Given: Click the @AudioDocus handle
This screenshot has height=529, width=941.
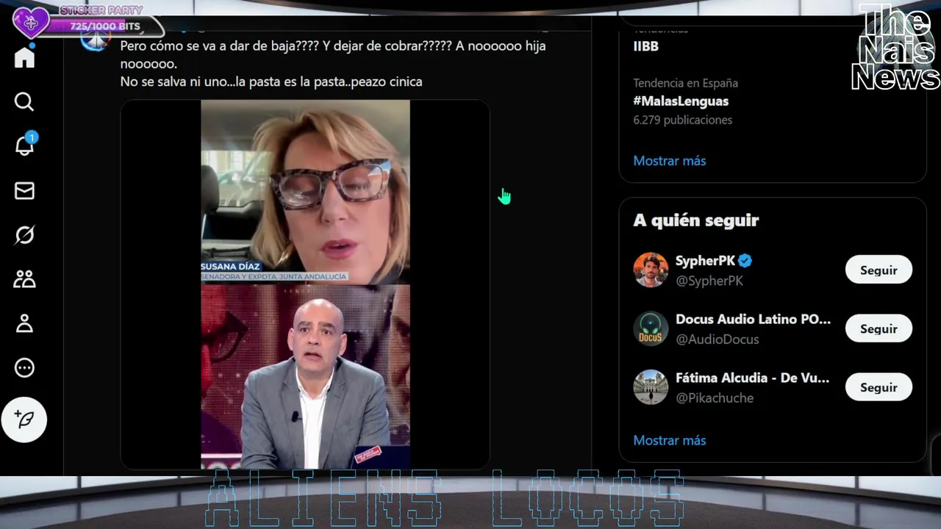Looking at the screenshot, I should coord(718,339).
